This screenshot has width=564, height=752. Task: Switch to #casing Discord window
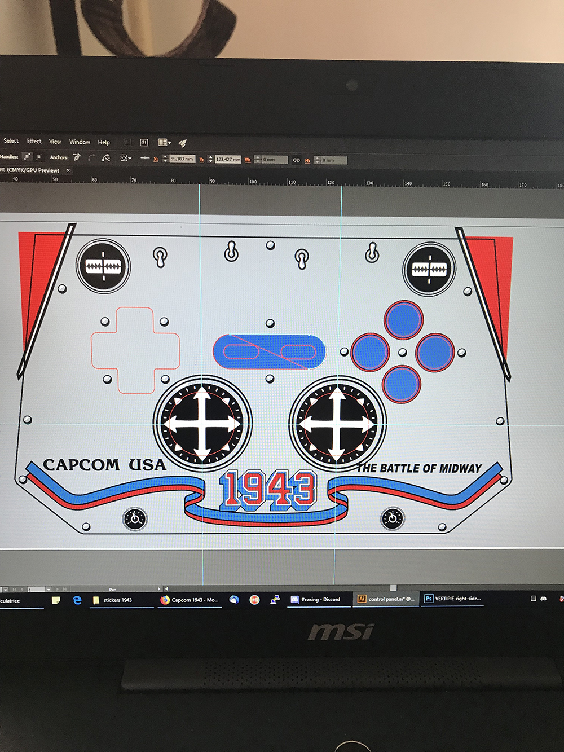319,599
